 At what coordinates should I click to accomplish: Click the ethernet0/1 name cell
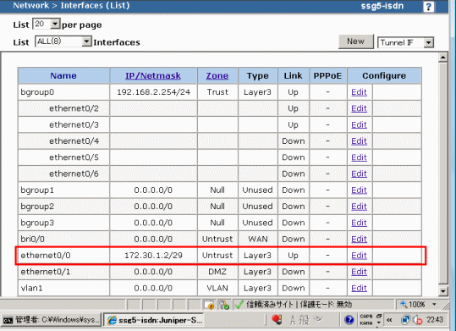(x=63, y=272)
